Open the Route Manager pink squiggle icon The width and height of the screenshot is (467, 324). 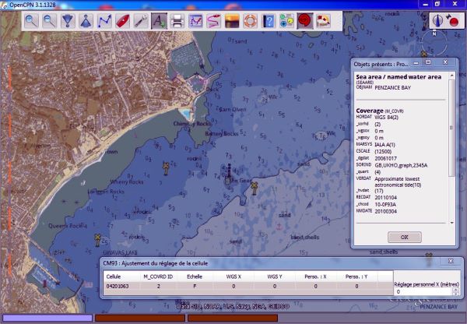coord(213,21)
